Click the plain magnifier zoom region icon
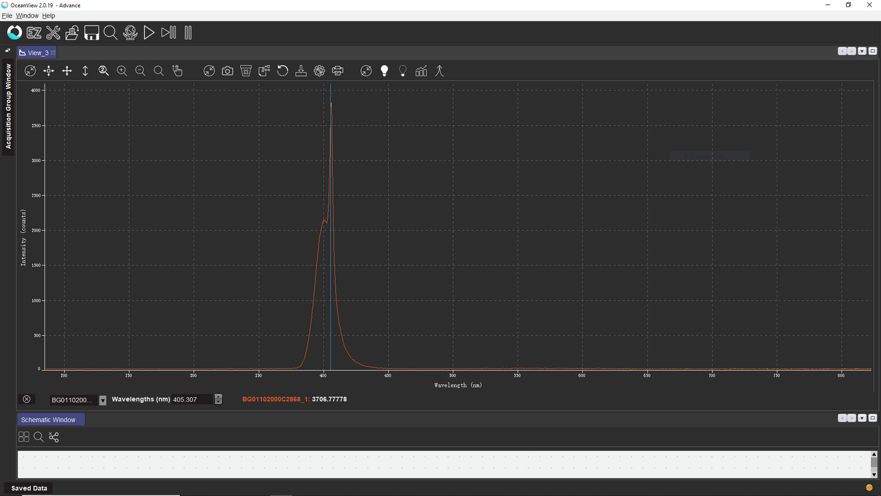 click(x=159, y=71)
